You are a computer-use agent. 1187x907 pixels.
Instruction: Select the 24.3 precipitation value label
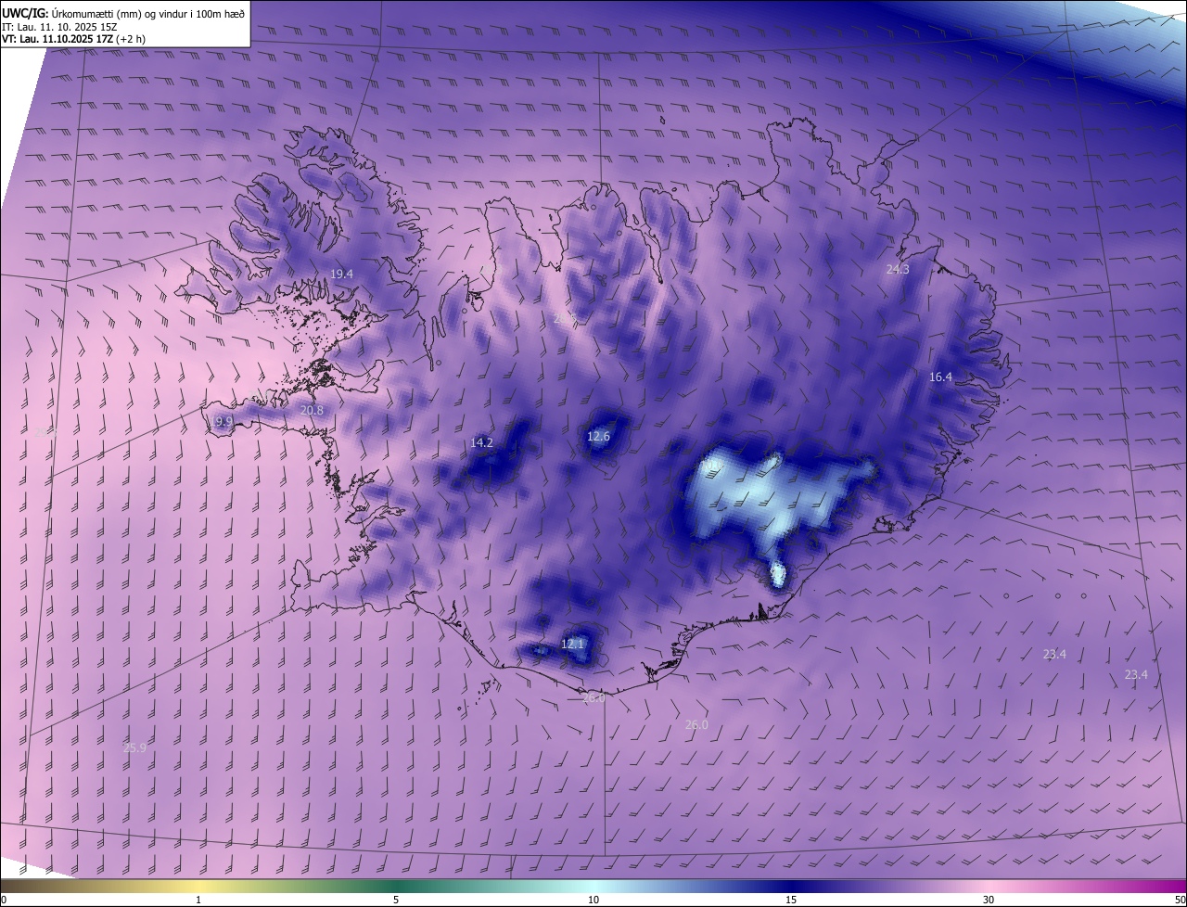[898, 269]
